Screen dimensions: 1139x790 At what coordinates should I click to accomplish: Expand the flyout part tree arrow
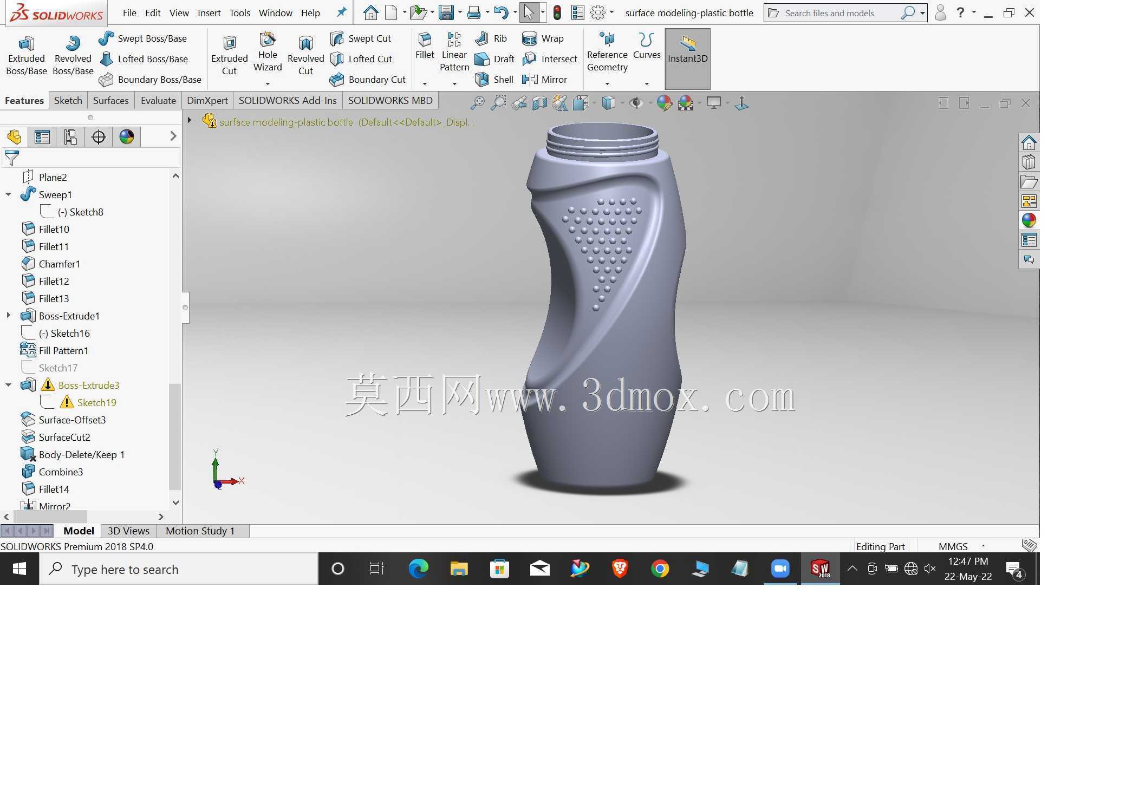click(190, 120)
